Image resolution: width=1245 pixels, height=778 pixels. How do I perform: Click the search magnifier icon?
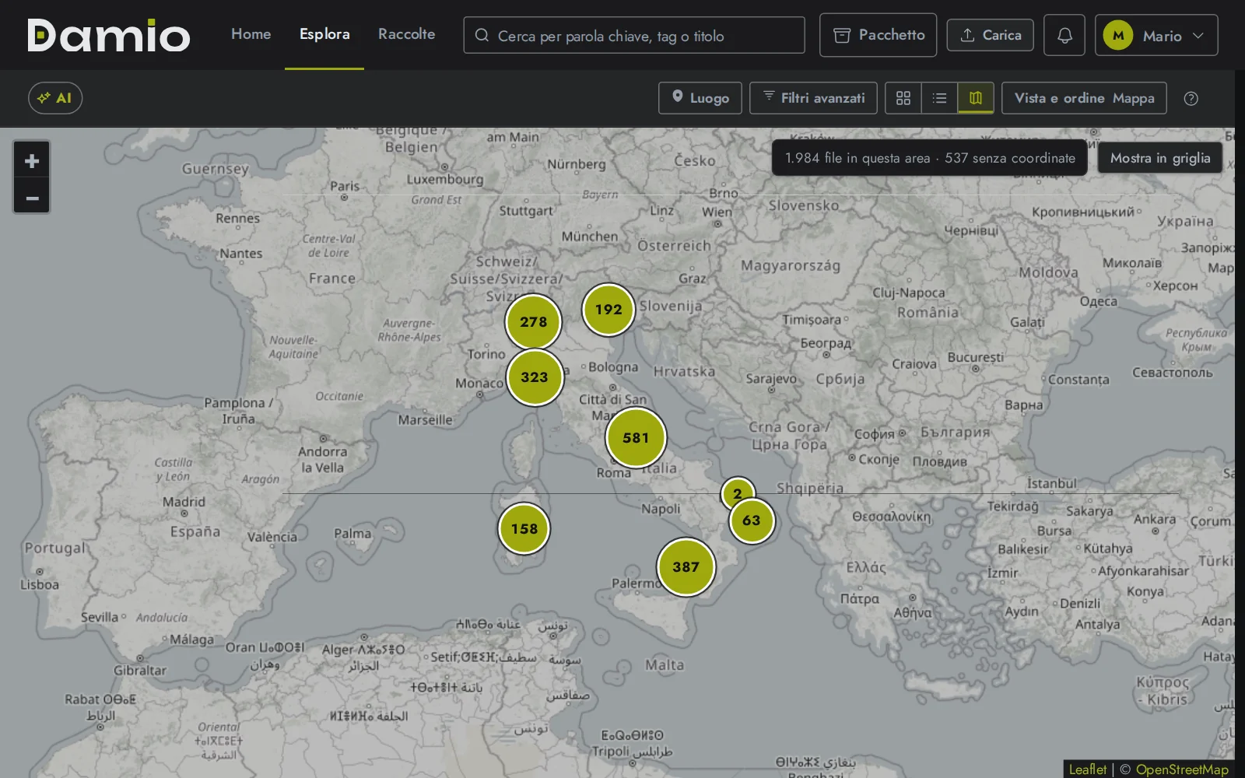[x=482, y=35]
